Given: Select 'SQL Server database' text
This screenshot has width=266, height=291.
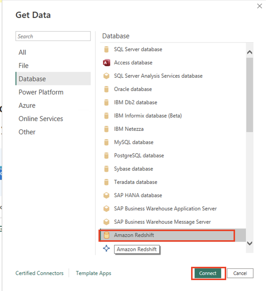Looking at the screenshot, I should 138,49.
